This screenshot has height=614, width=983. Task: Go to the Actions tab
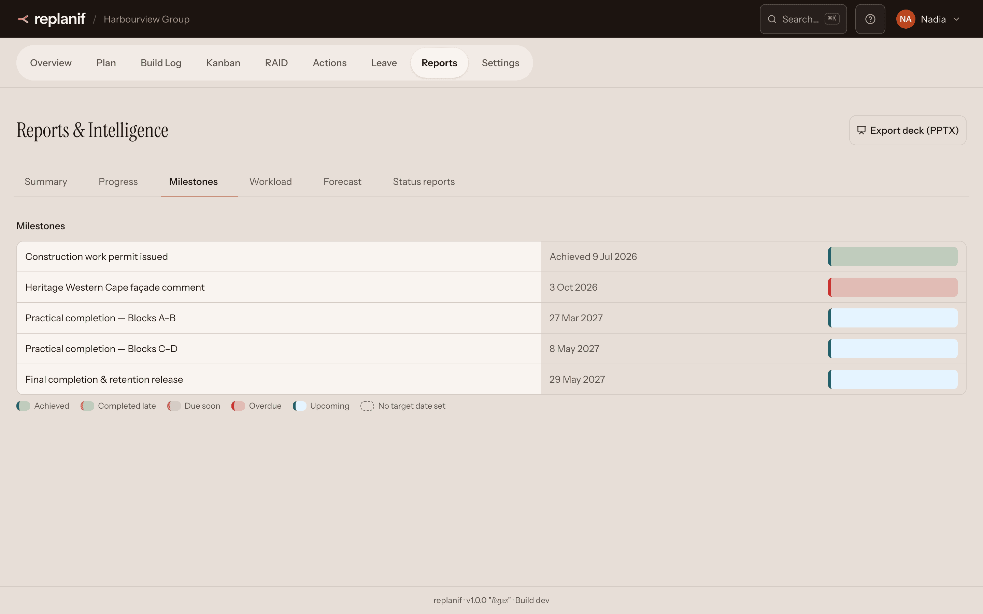point(329,63)
